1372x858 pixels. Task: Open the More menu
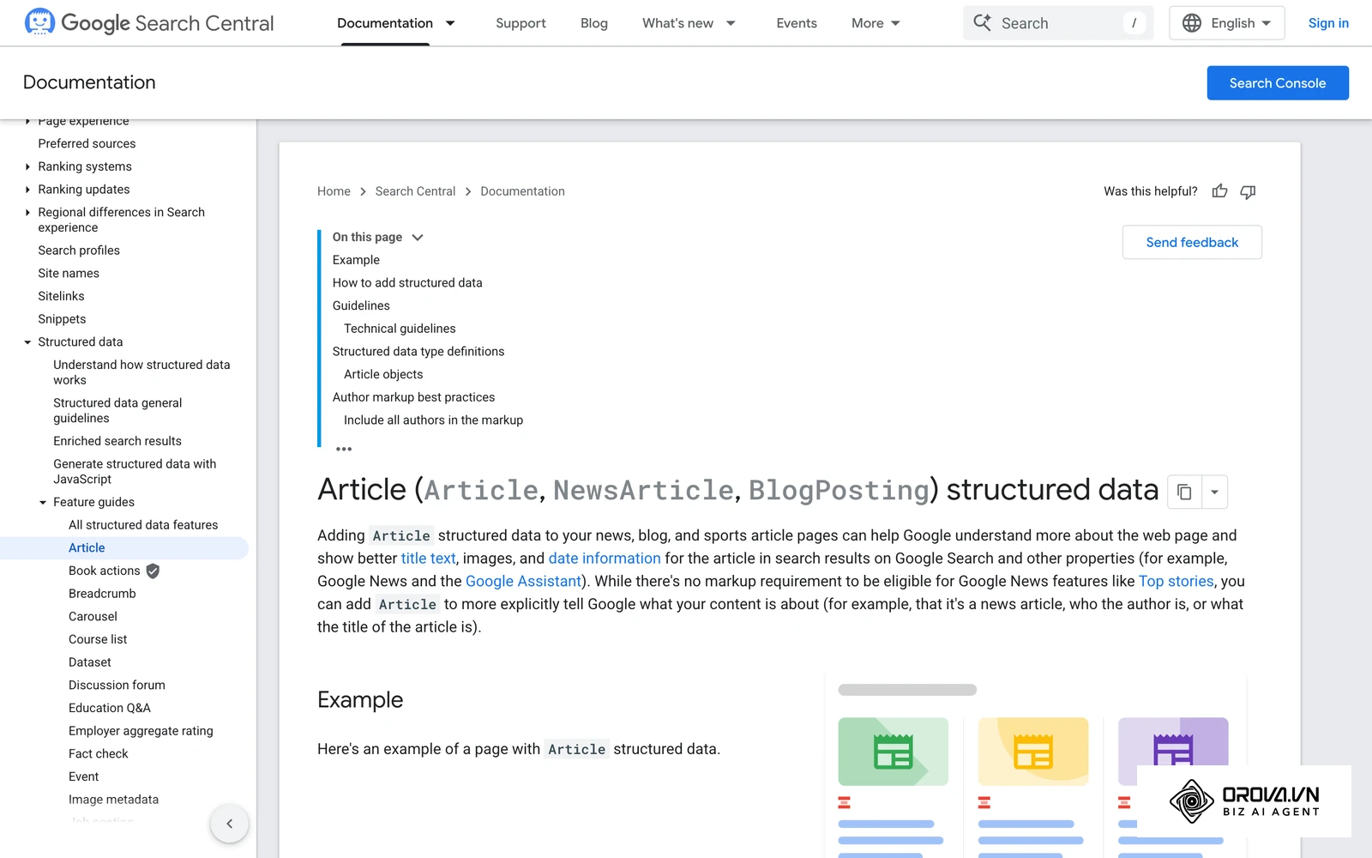pos(876,23)
